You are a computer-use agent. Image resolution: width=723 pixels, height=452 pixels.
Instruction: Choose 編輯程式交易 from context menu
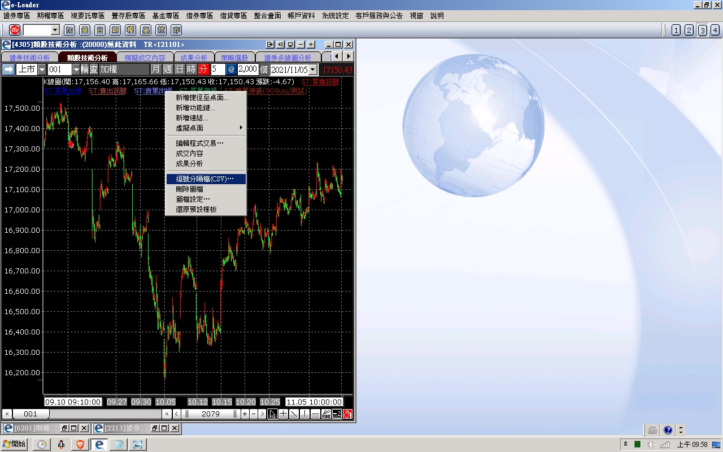click(206, 144)
